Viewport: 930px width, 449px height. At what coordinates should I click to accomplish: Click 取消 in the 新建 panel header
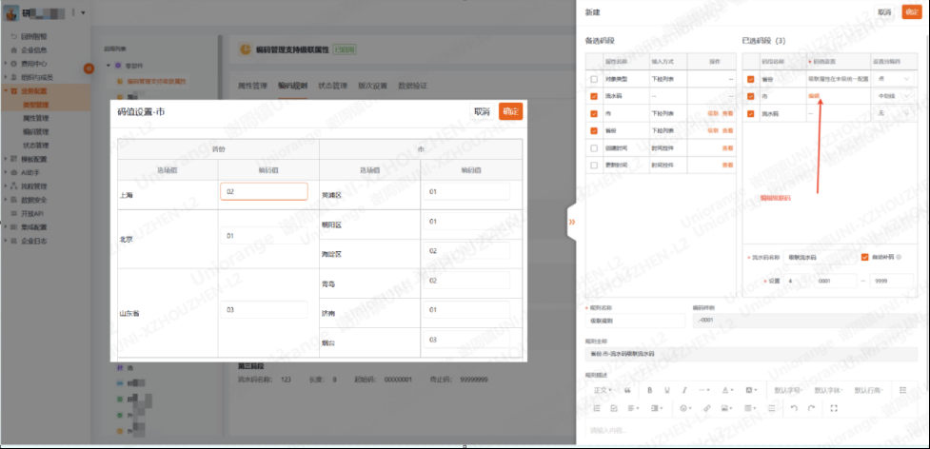[884, 12]
